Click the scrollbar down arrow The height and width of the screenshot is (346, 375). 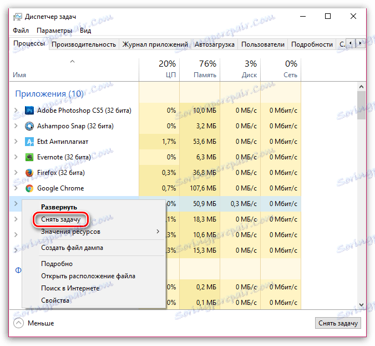361,305
